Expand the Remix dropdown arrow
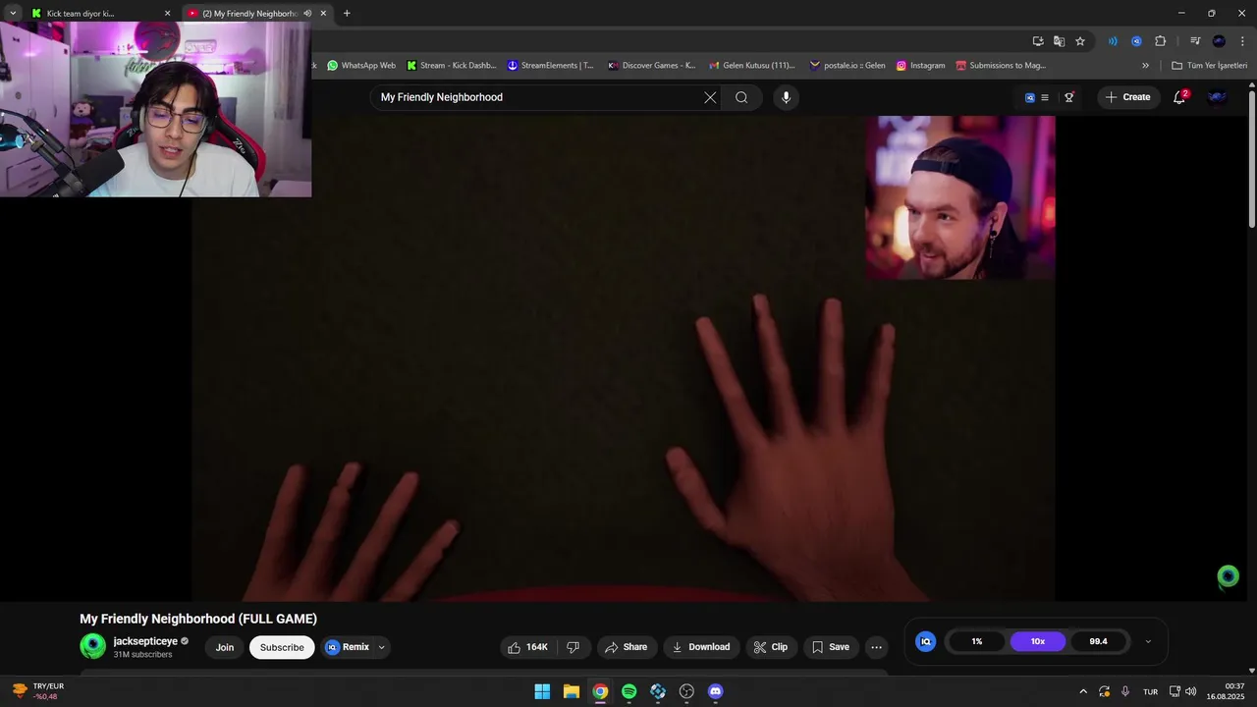Viewport: 1257px width, 707px height. pos(381,647)
